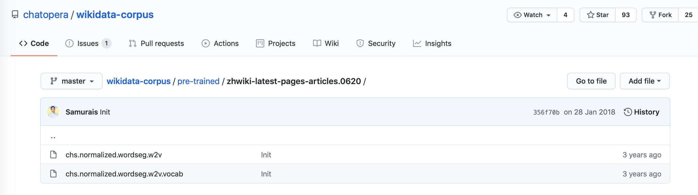Switch to the Wiki tab
Image resolution: width=698 pixels, height=195 pixels.
pyautogui.click(x=326, y=43)
